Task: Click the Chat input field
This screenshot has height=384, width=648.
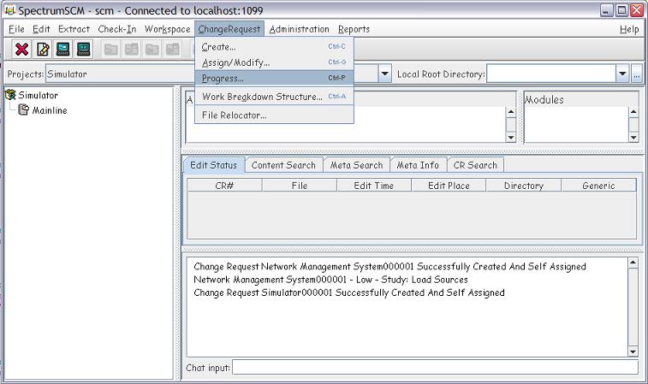Action: [x=435, y=367]
